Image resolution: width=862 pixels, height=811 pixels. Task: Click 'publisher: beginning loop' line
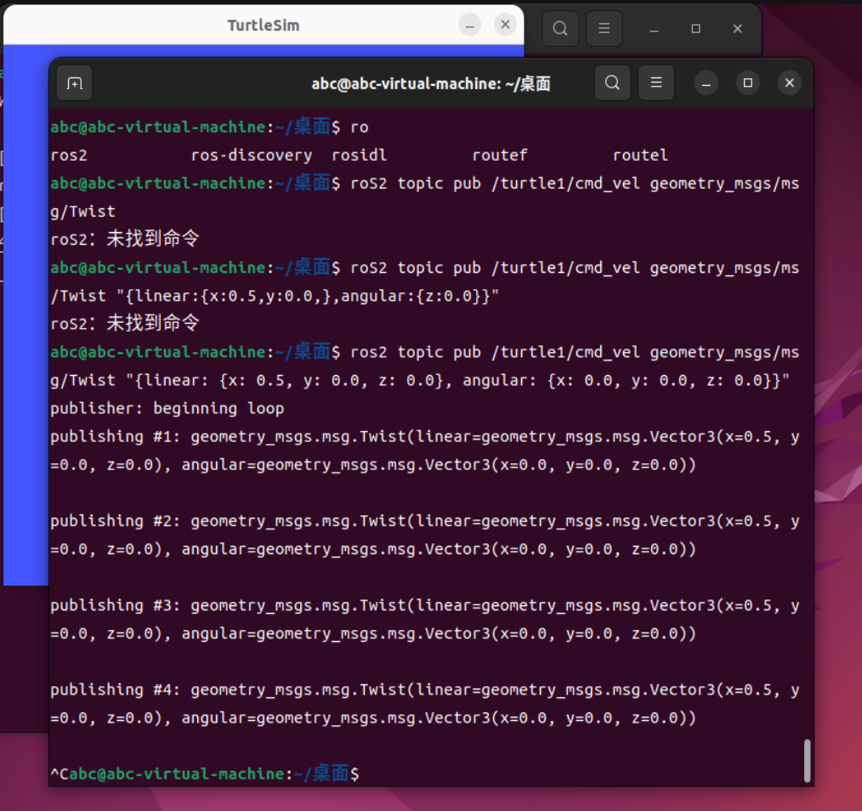(167, 409)
